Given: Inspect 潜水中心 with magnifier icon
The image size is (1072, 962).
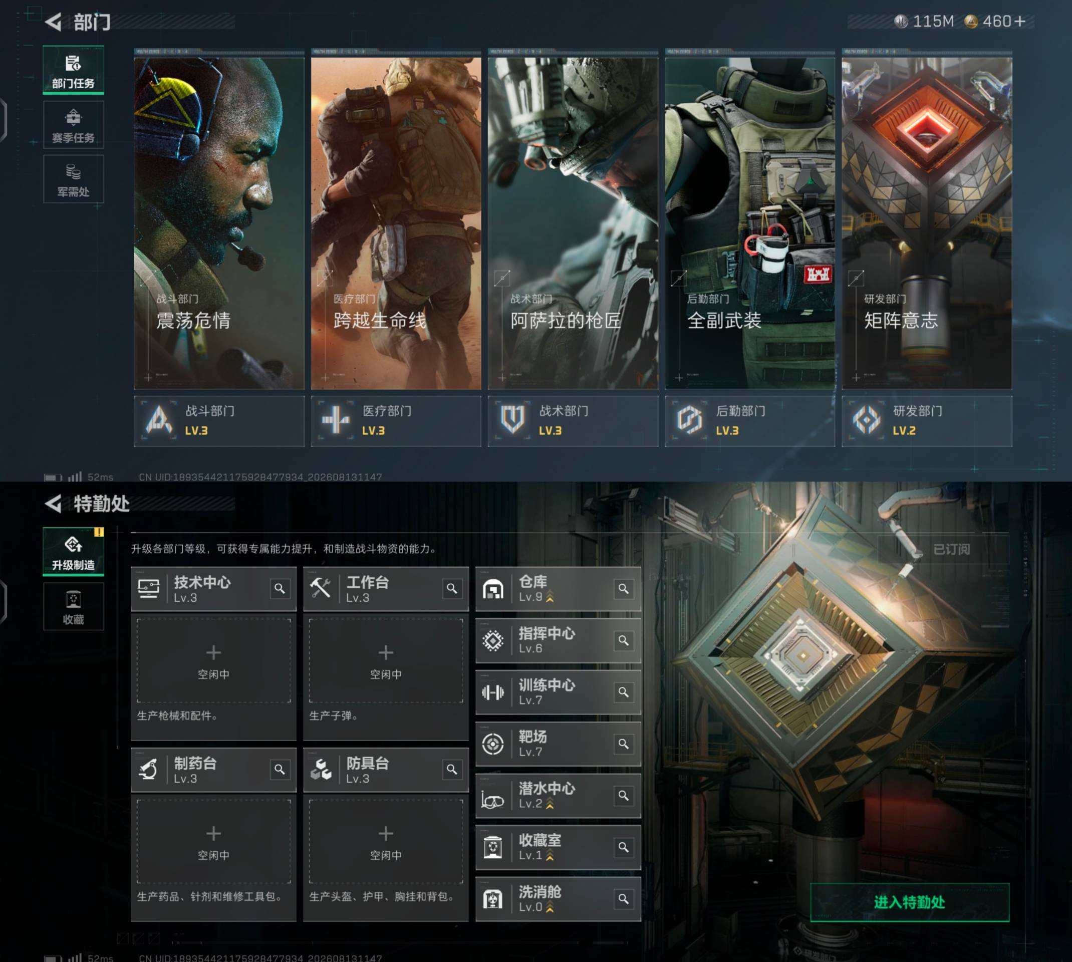Looking at the screenshot, I should pos(624,796).
